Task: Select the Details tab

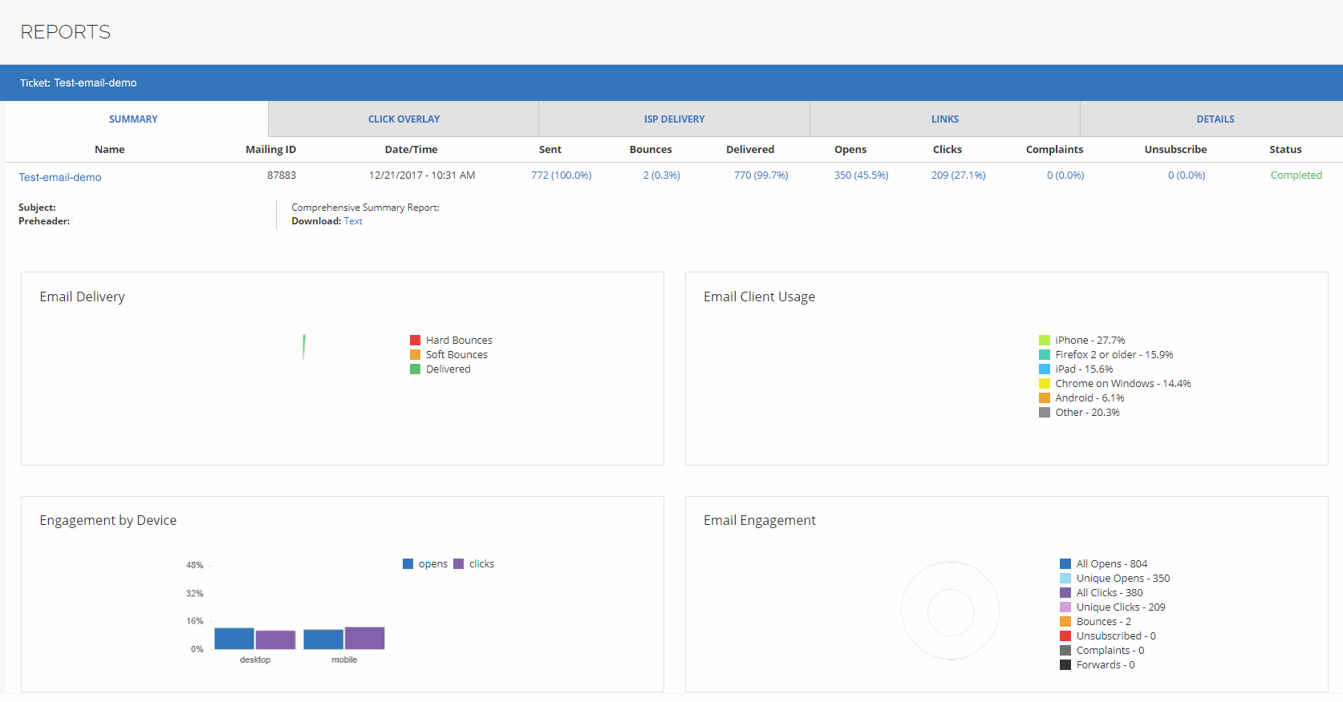Action: click(x=1215, y=119)
